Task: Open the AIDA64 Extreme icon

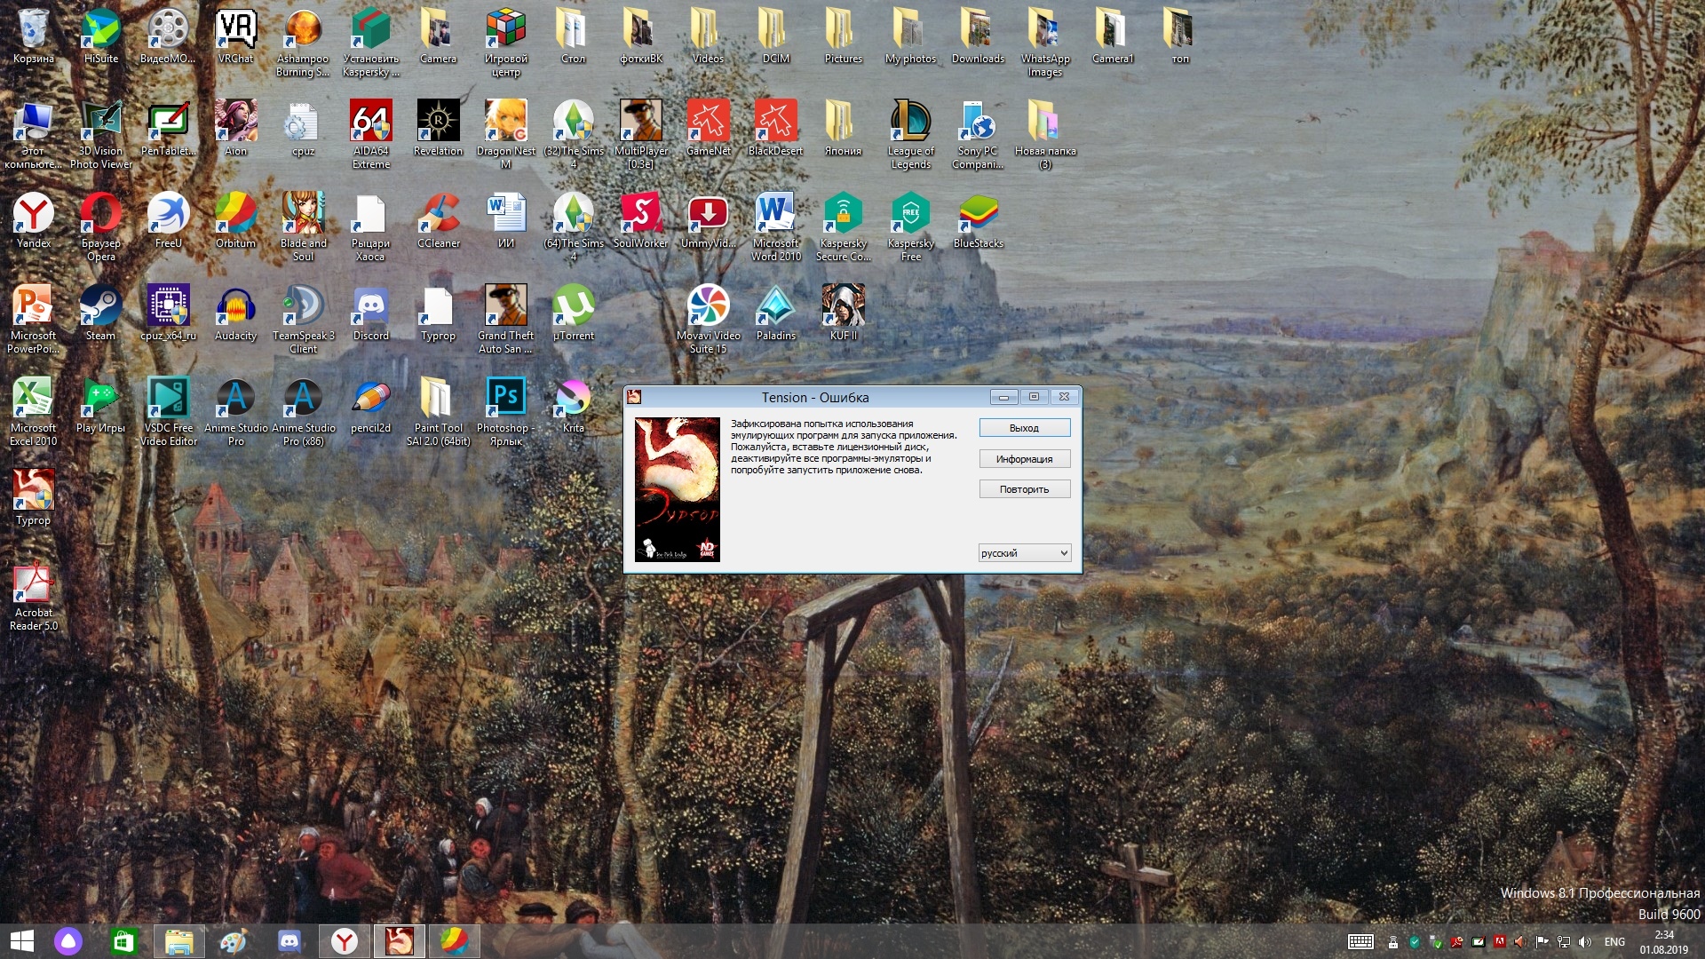Action: [x=370, y=133]
